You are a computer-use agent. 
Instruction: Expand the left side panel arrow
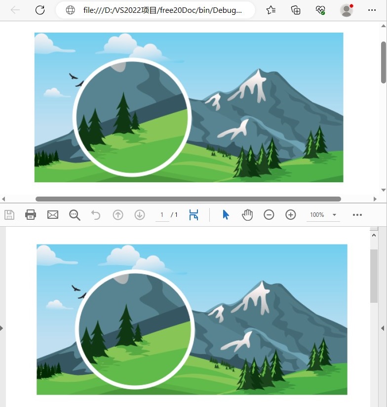pos(1,328)
